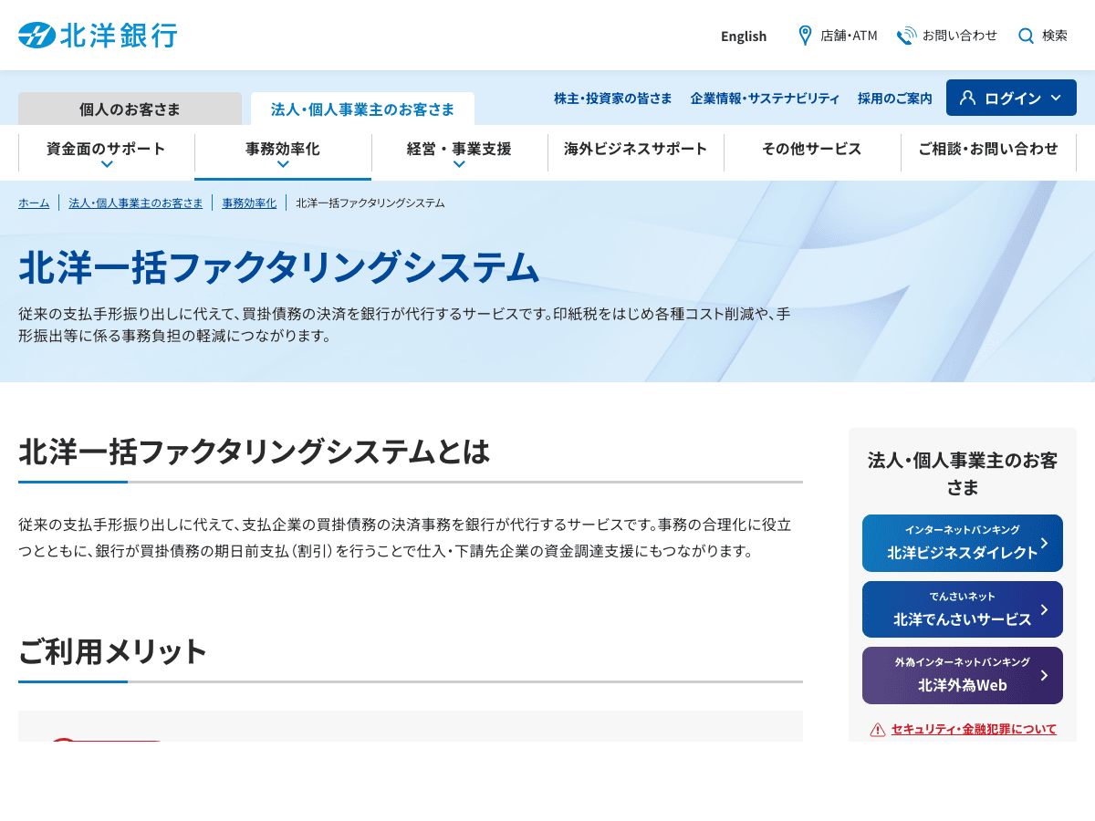Click arrow icon on 北洋ビジネスダイレクト banner
This screenshot has width=1095, height=821.
1045,544
